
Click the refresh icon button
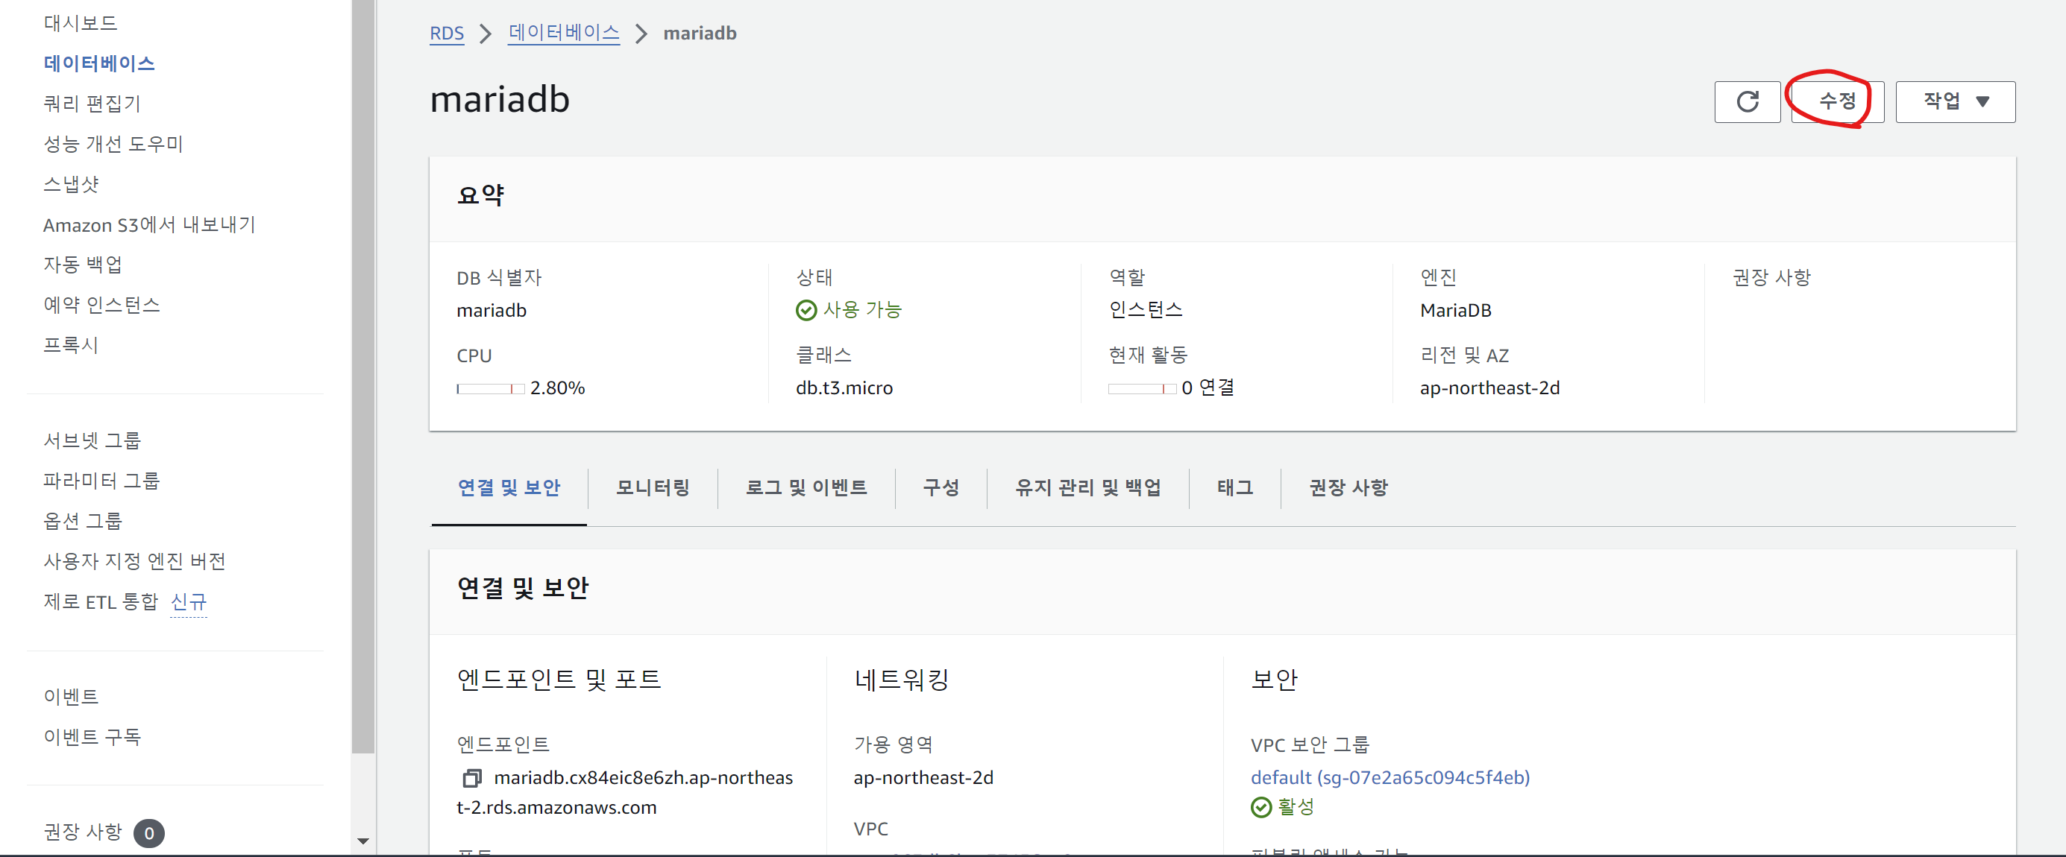(1747, 102)
